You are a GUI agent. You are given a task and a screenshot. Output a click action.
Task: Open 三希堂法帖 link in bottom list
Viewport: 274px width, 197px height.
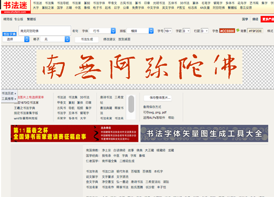[153, 182]
